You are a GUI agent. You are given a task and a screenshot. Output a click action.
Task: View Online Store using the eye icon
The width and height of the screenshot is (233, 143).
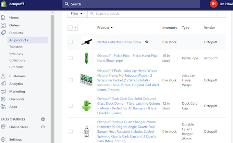(43, 127)
